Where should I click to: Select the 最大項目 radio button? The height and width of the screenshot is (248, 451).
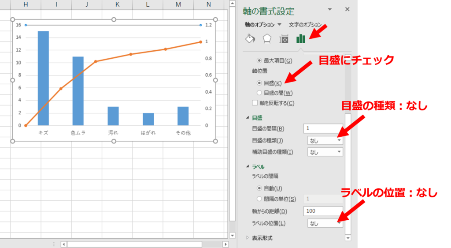click(259, 60)
